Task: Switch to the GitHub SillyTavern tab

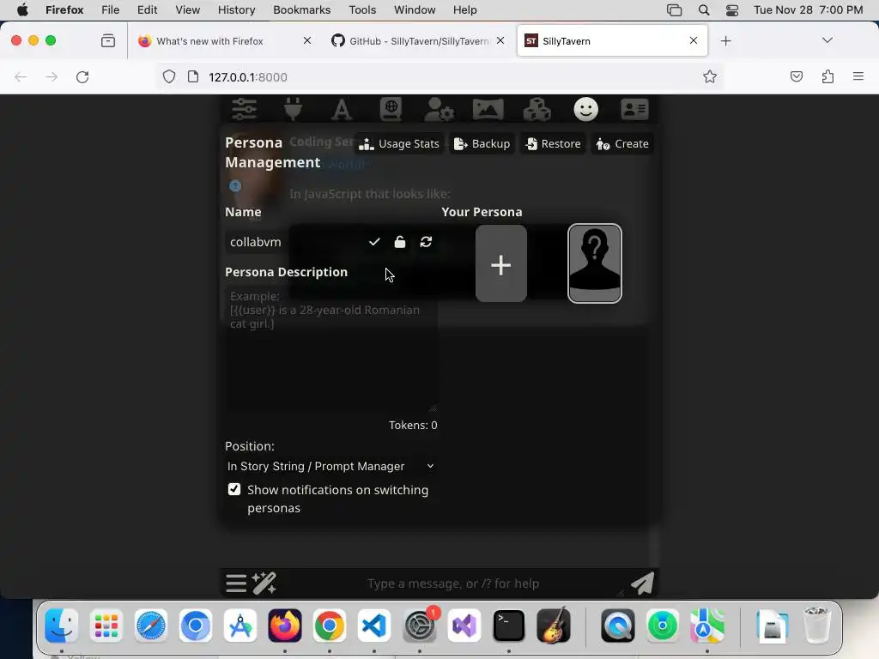Action: click(418, 41)
